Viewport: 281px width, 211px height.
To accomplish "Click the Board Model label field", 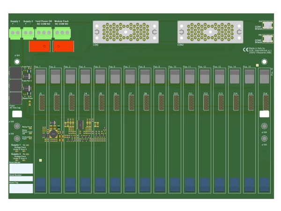I will coord(21,169).
